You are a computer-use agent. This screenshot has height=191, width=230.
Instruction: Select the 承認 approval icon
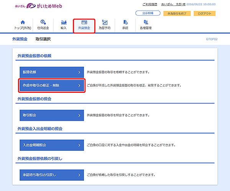[x=125, y=23]
